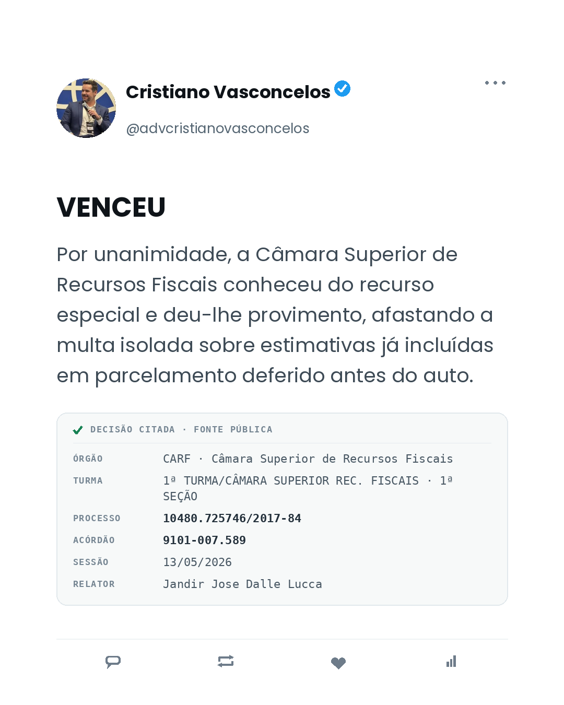
Task: Click the session date 13/05/2026
Action: click(197, 562)
